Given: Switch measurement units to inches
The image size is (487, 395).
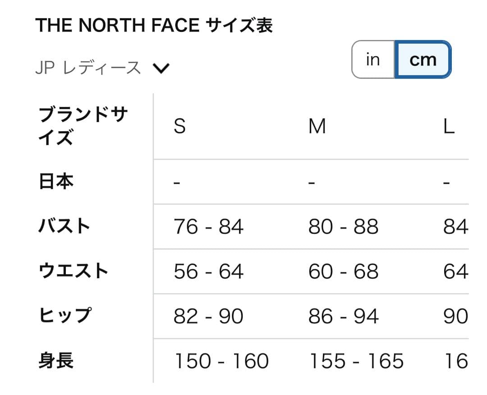Looking at the screenshot, I should click(x=372, y=59).
